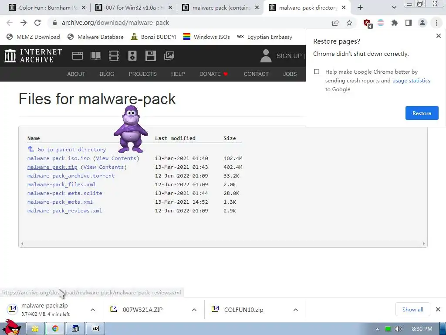Open the DONATE menu item
The image size is (446, 335).
tap(213, 74)
